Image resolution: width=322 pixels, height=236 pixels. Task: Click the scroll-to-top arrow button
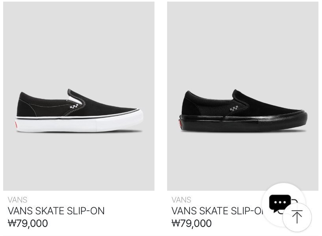point(297,217)
